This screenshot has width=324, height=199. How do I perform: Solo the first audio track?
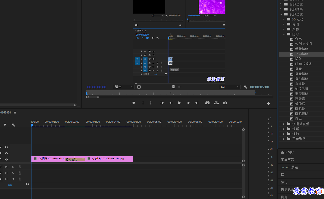pos(13,167)
